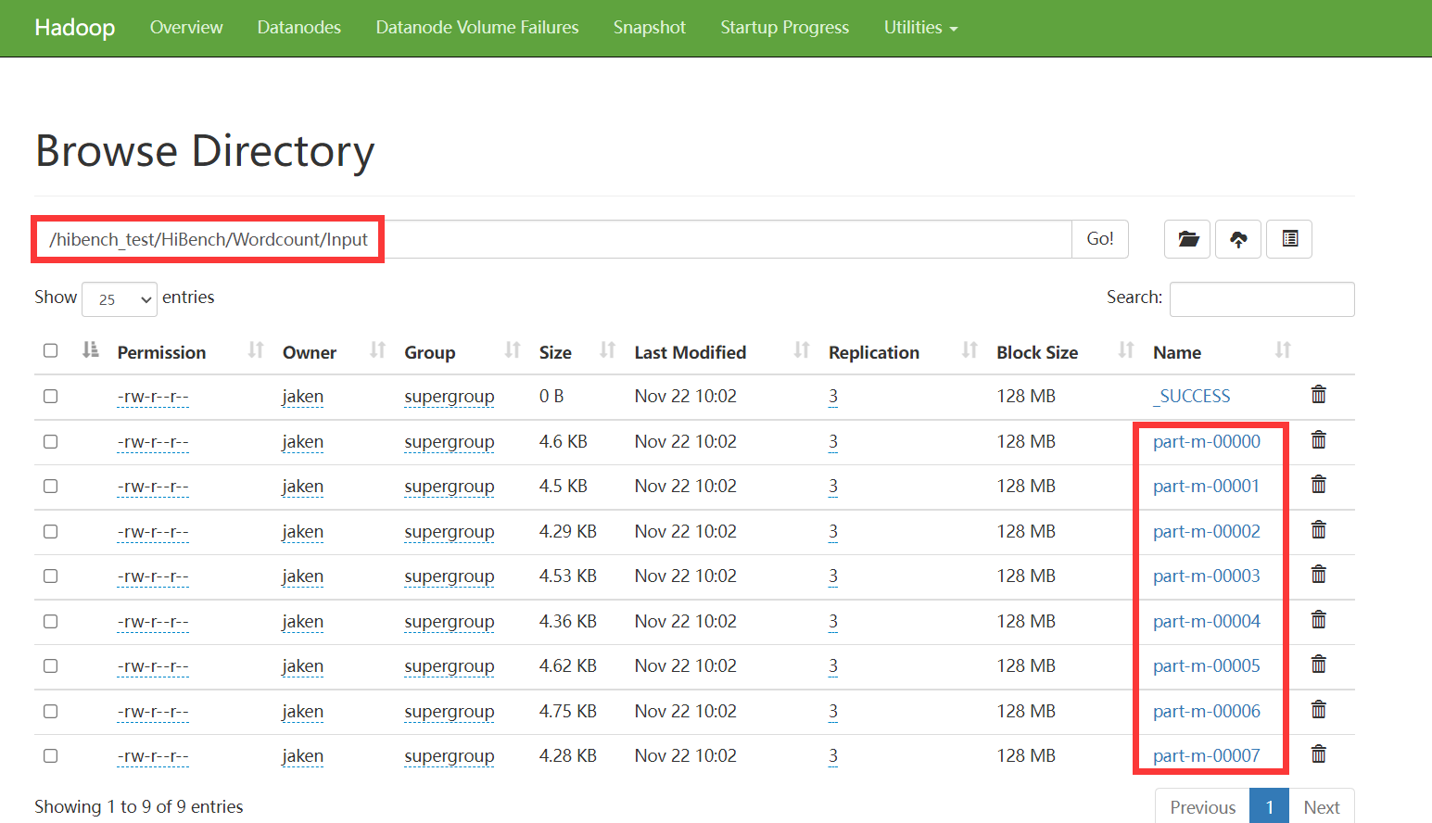Viewport: 1432px width, 823px height.
Task: Open the part-m-00000 file link
Action: tap(1207, 441)
